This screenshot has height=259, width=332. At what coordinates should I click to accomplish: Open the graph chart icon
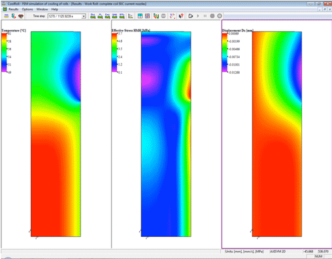(131, 16)
